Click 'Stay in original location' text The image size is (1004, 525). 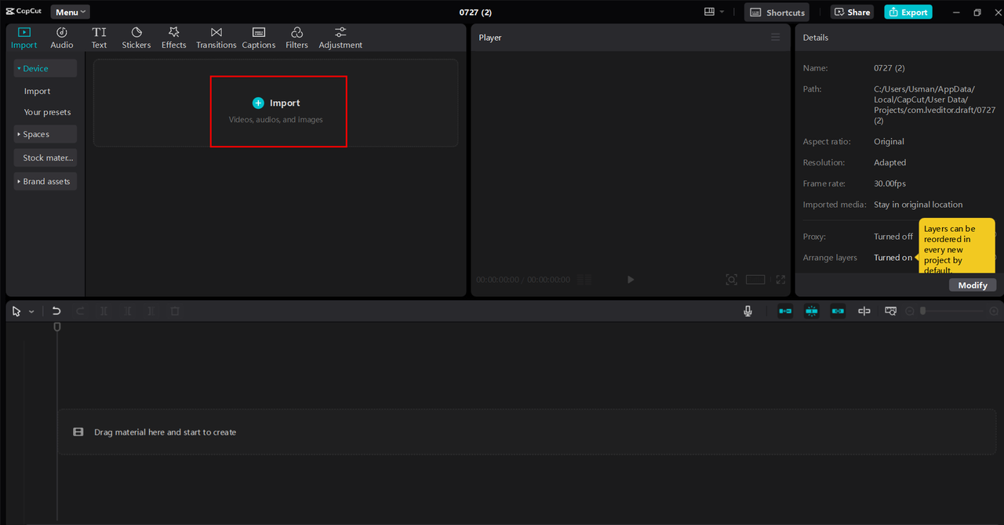[918, 205]
